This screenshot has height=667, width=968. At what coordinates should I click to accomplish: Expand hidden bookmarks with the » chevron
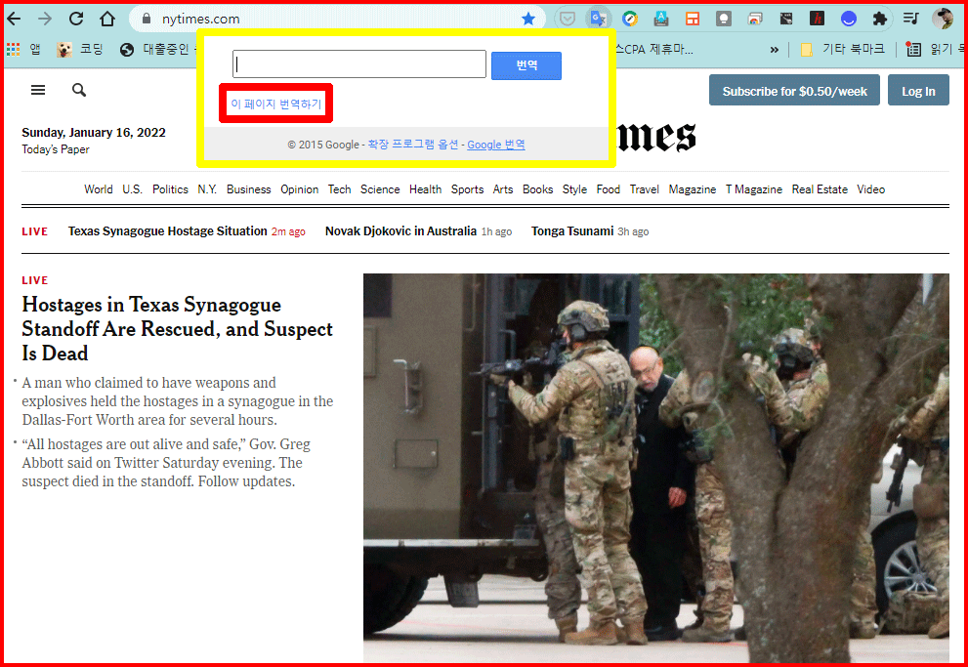coord(775,50)
